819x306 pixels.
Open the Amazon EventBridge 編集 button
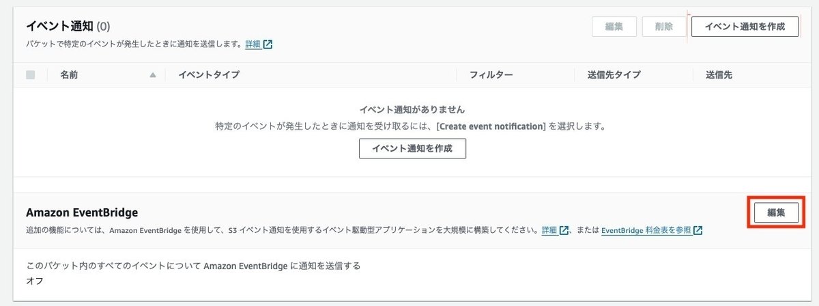point(776,213)
